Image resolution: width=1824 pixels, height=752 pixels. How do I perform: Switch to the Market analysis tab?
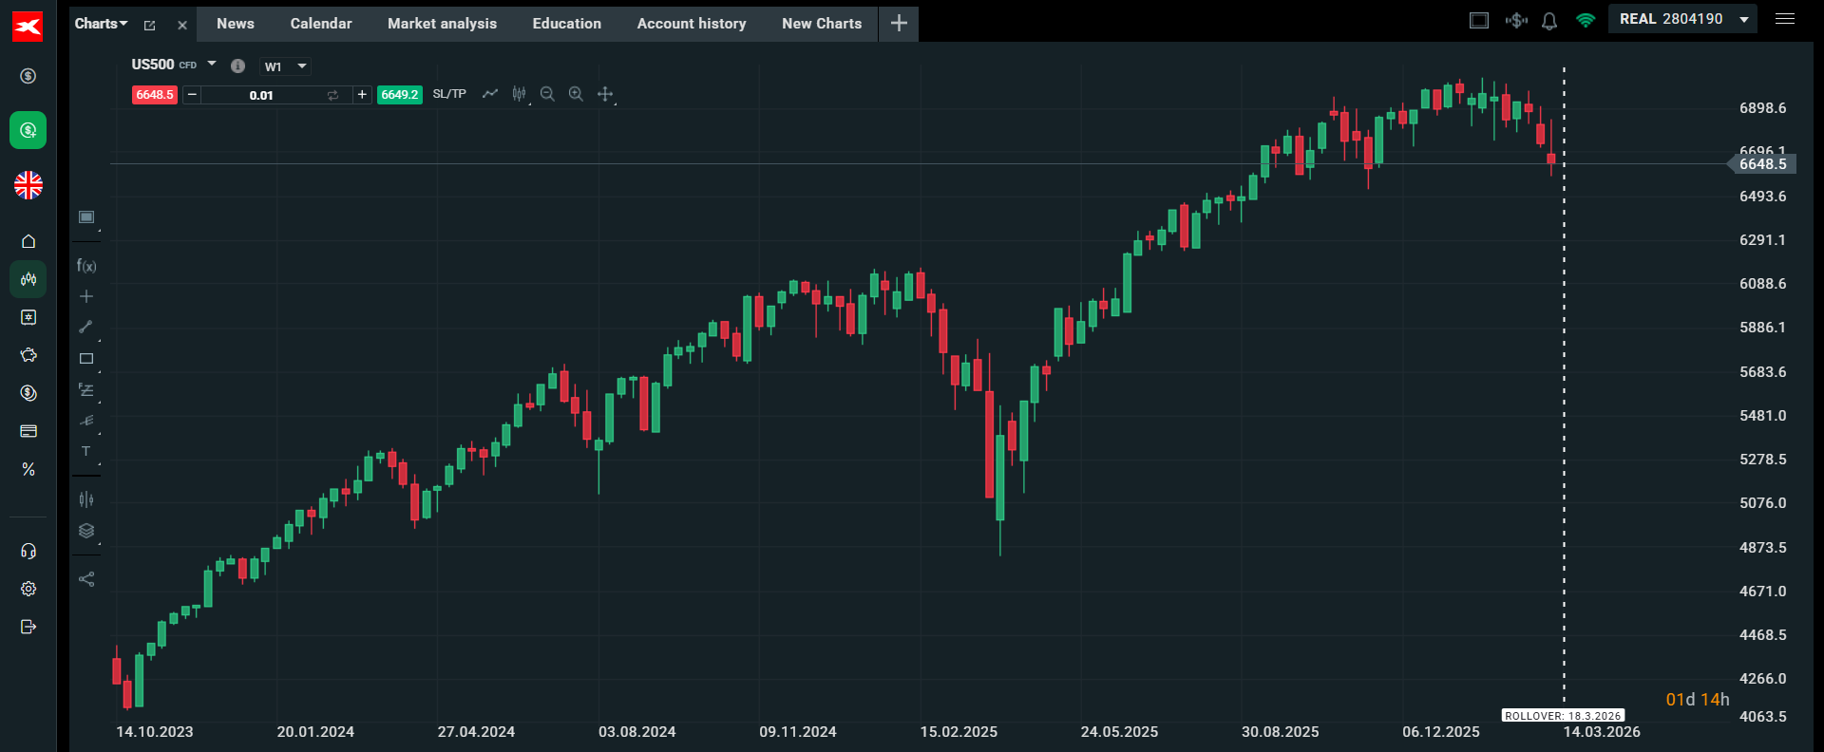tap(442, 24)
